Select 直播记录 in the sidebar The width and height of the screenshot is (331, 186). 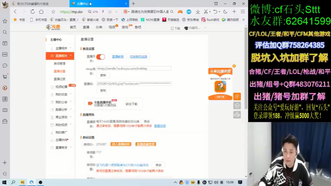tap(60, 79)
